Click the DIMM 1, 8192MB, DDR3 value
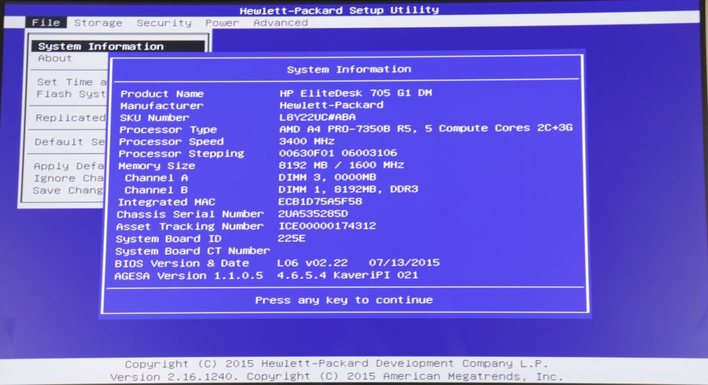The width and height of the screenshot is (708, 385). coord(348,189)
